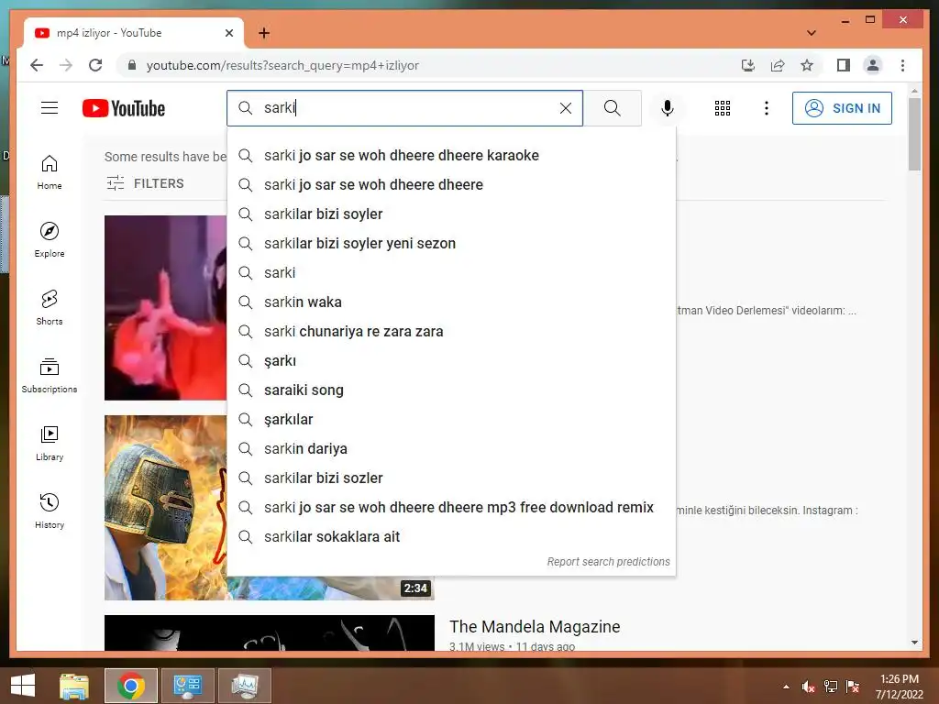This screenshot has width=939, height=704.
Task: Open 'The Mandela Magazine' video title
Action: 535,627
